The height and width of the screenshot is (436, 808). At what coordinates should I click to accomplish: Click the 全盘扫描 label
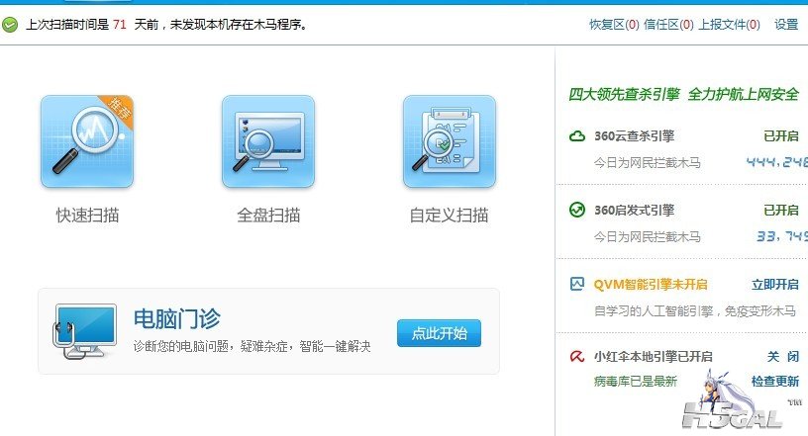(x=268, y=216)
